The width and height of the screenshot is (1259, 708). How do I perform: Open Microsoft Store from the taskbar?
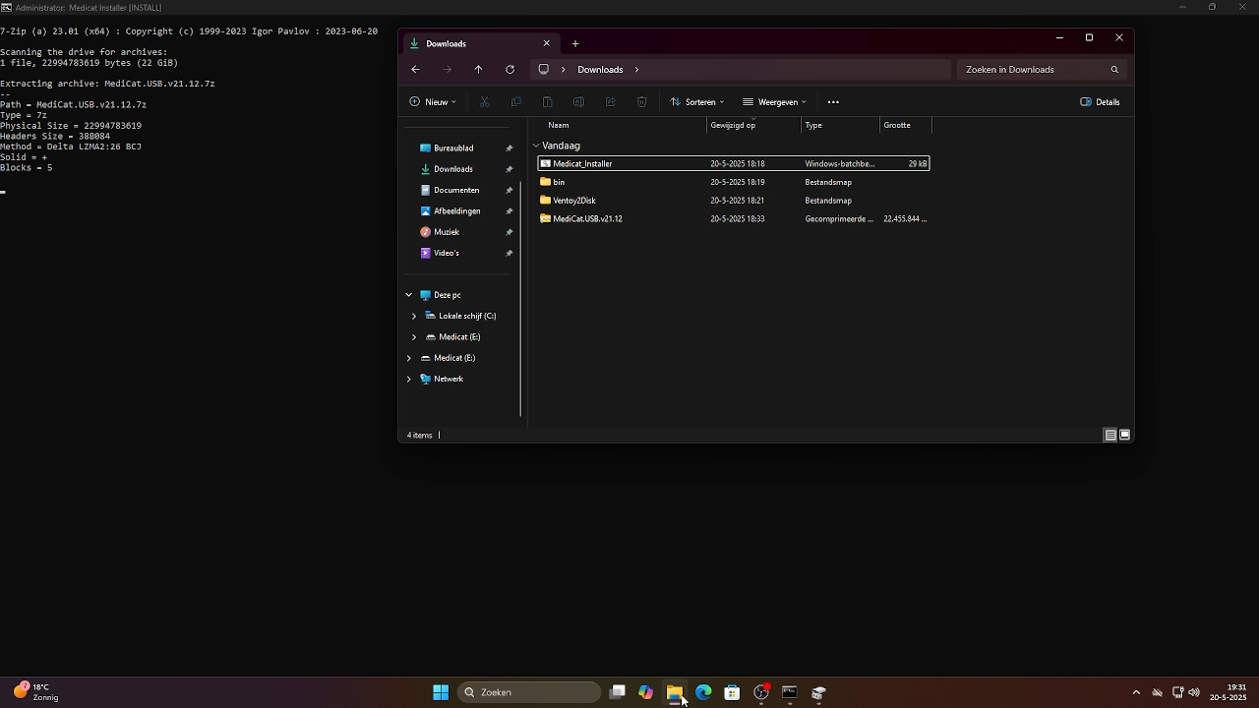pos(732,692)
